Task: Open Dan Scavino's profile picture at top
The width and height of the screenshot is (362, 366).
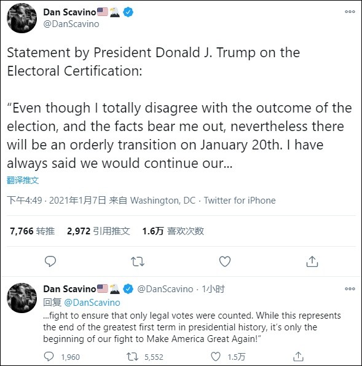Action: click(x=22, y=18)
